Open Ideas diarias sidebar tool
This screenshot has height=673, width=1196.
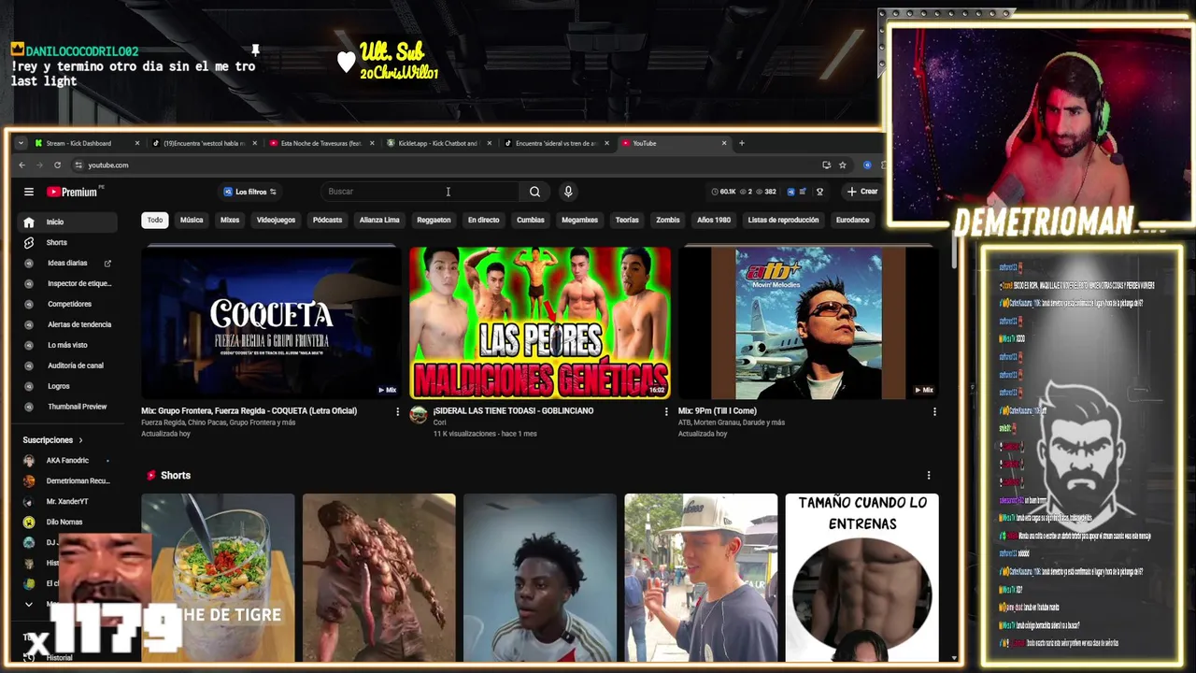(68, 263)
